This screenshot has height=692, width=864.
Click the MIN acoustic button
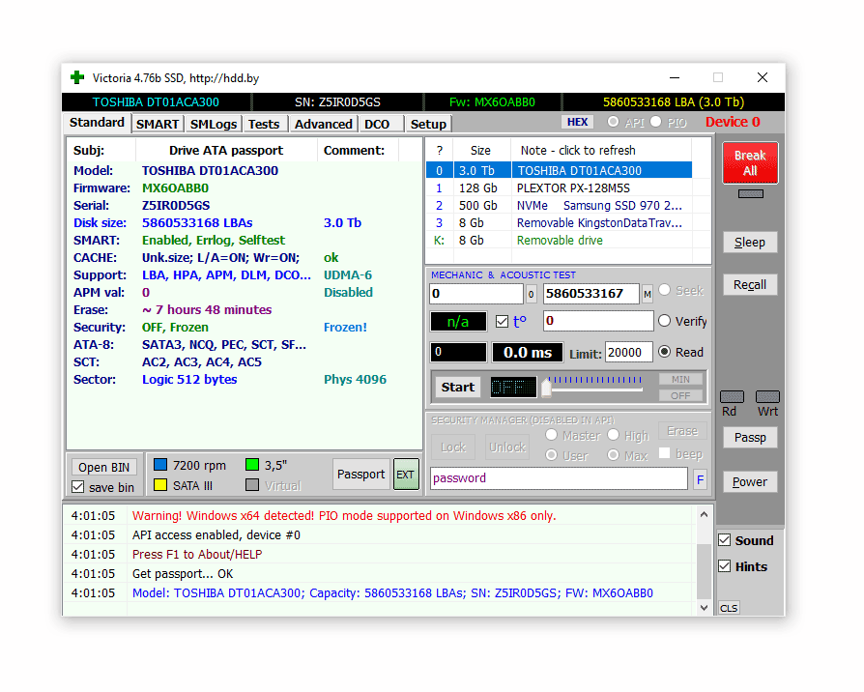click(x=680, y=379)
